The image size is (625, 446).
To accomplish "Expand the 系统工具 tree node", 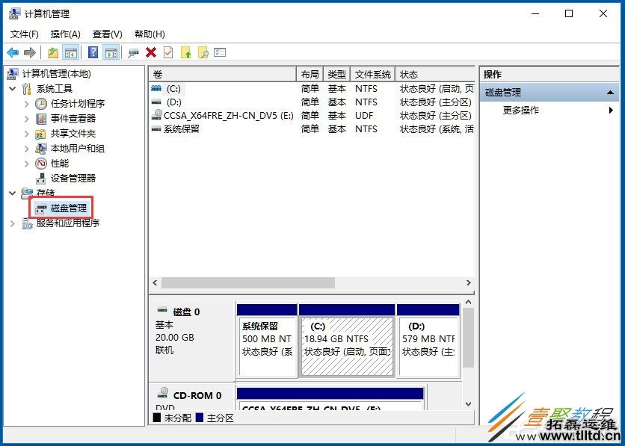I will 12,88.
